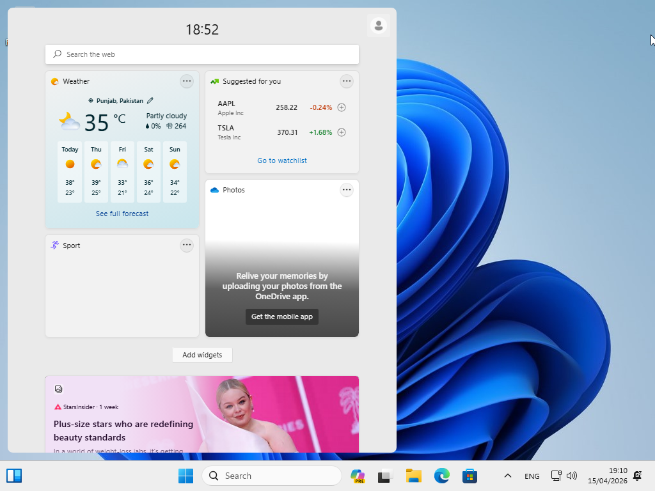Open Suggested for you widget options
Screen dimensions: 655x491
tap(346, 81)
